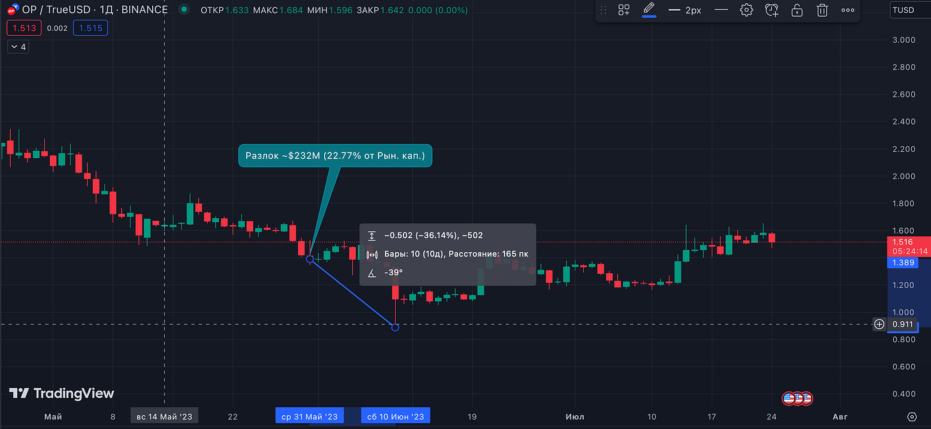Open drawing templates icon in floating toolbar
Image resolution: width=931 pixels, height=429 pixels.
pyautogui.click(x=624, y=10)
